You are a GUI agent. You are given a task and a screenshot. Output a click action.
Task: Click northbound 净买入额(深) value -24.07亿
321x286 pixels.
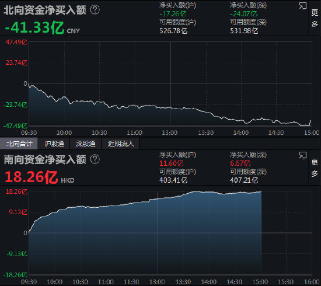243,14
